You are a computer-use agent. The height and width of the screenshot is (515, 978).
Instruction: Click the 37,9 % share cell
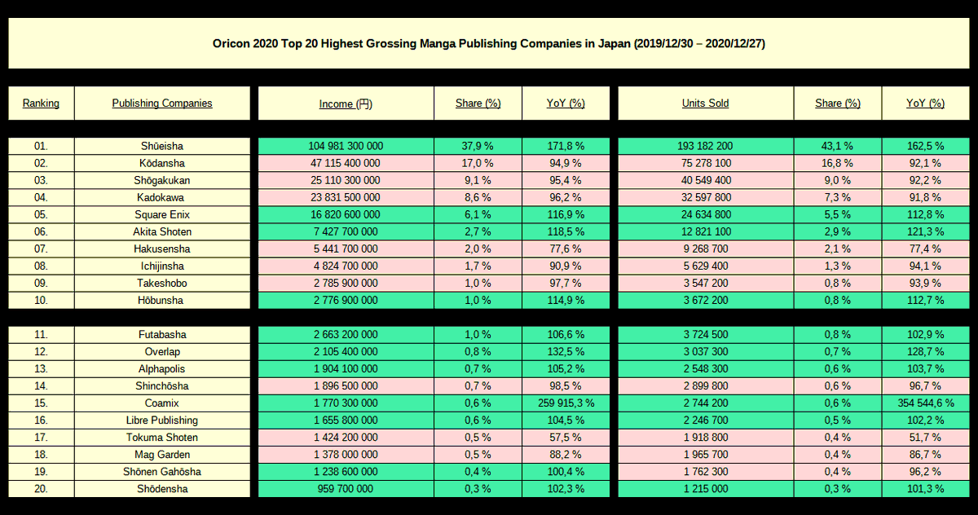click(x=478, y=146)
